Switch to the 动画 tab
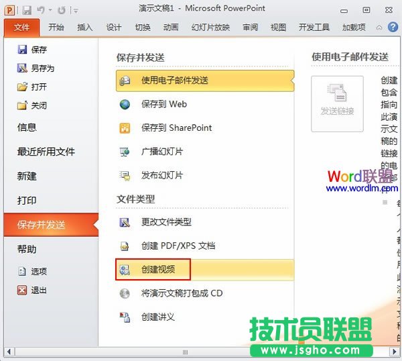Viewport: 402px width, 361px height. (171, 28)
